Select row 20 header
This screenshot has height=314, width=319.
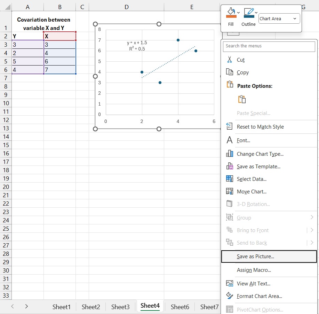[6, 187]
